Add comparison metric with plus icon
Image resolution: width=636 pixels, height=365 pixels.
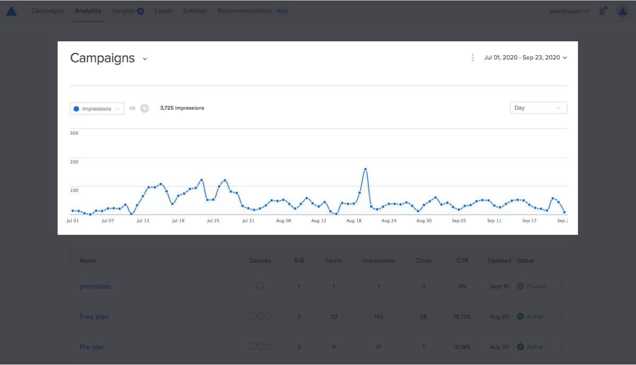(145, 108)
